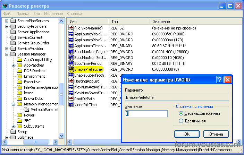
Task: Select the Server Applications folder icon
Action: pos(13,32)
